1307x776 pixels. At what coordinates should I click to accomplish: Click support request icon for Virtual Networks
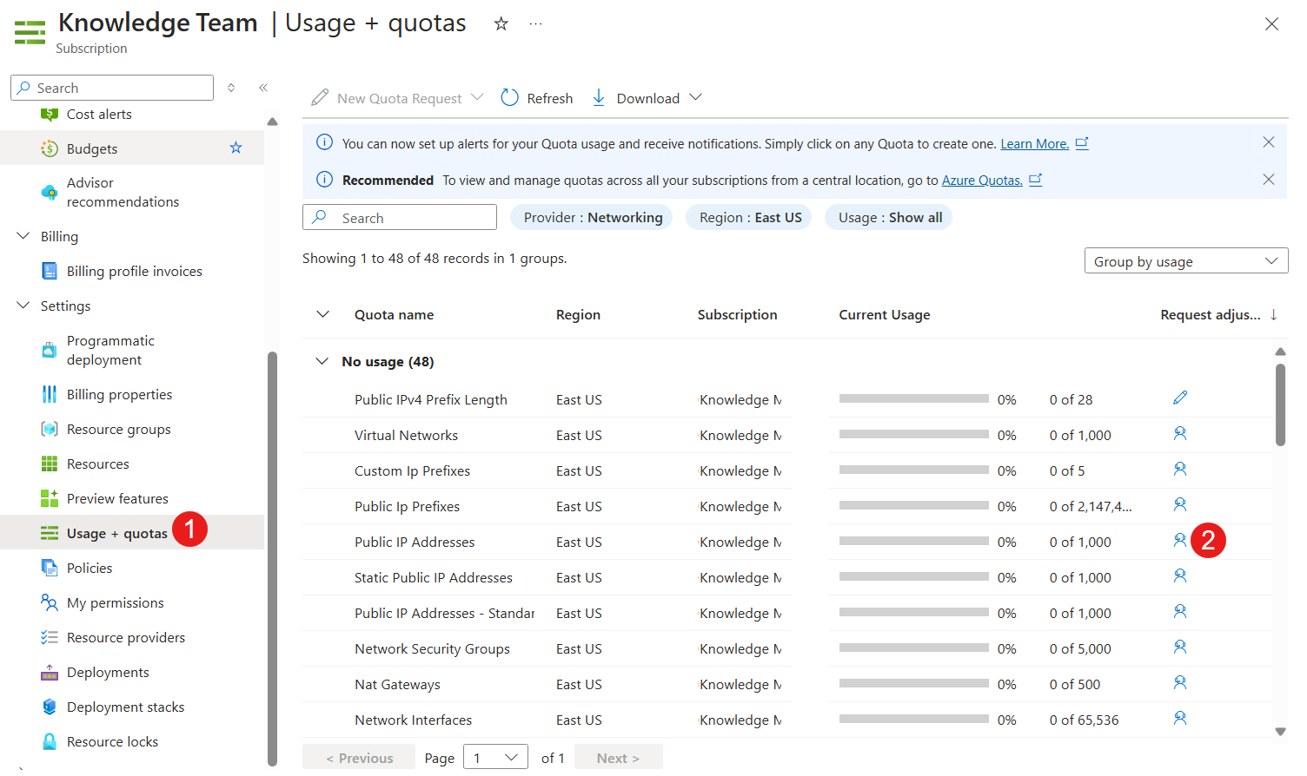pos(1180,433)
